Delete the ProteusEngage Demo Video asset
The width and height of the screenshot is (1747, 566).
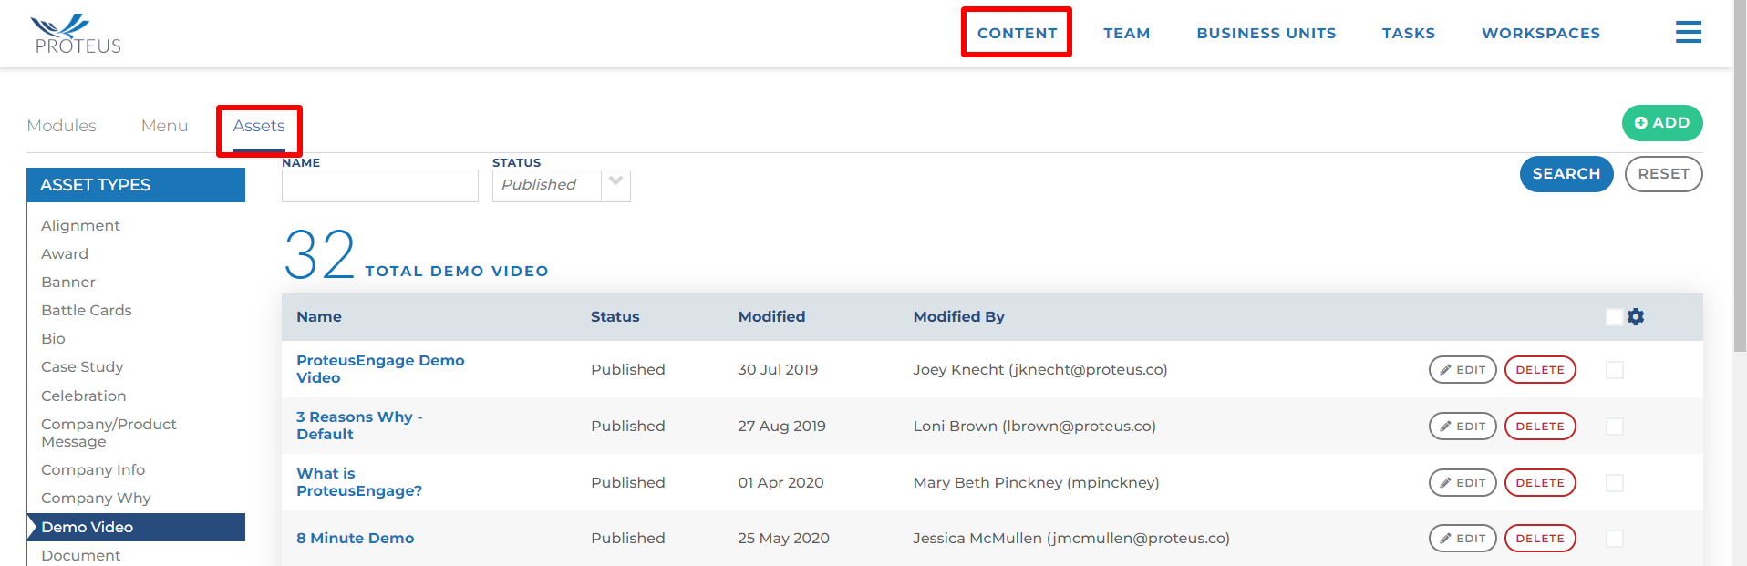[1540, 369]
